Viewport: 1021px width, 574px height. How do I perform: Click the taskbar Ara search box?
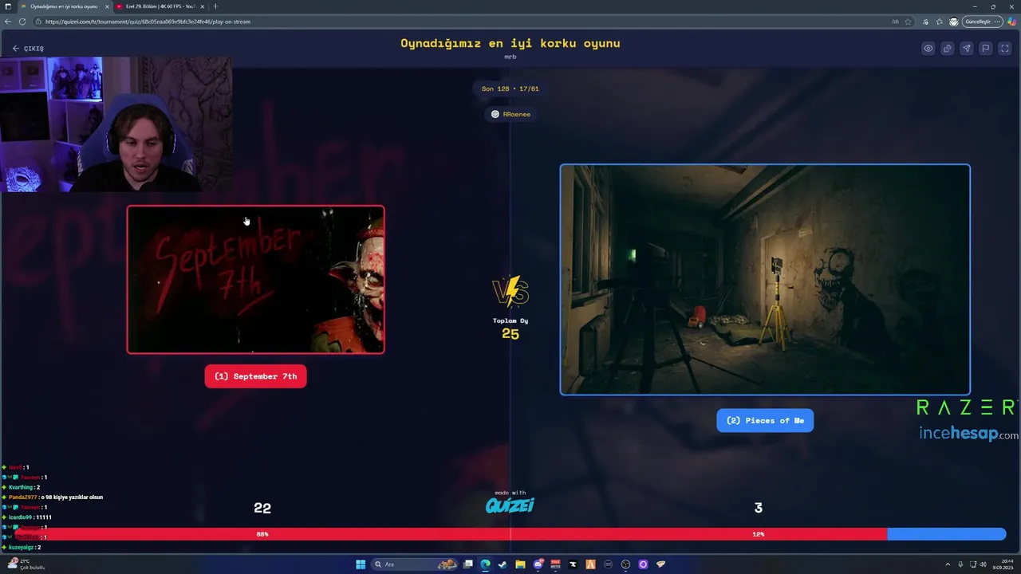[x=413, y=564]
